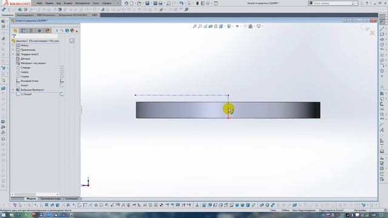This screenshot has height=218, width=388.
Task: Open the arrow at the end of manager tabs
Action: pos(77,31)
